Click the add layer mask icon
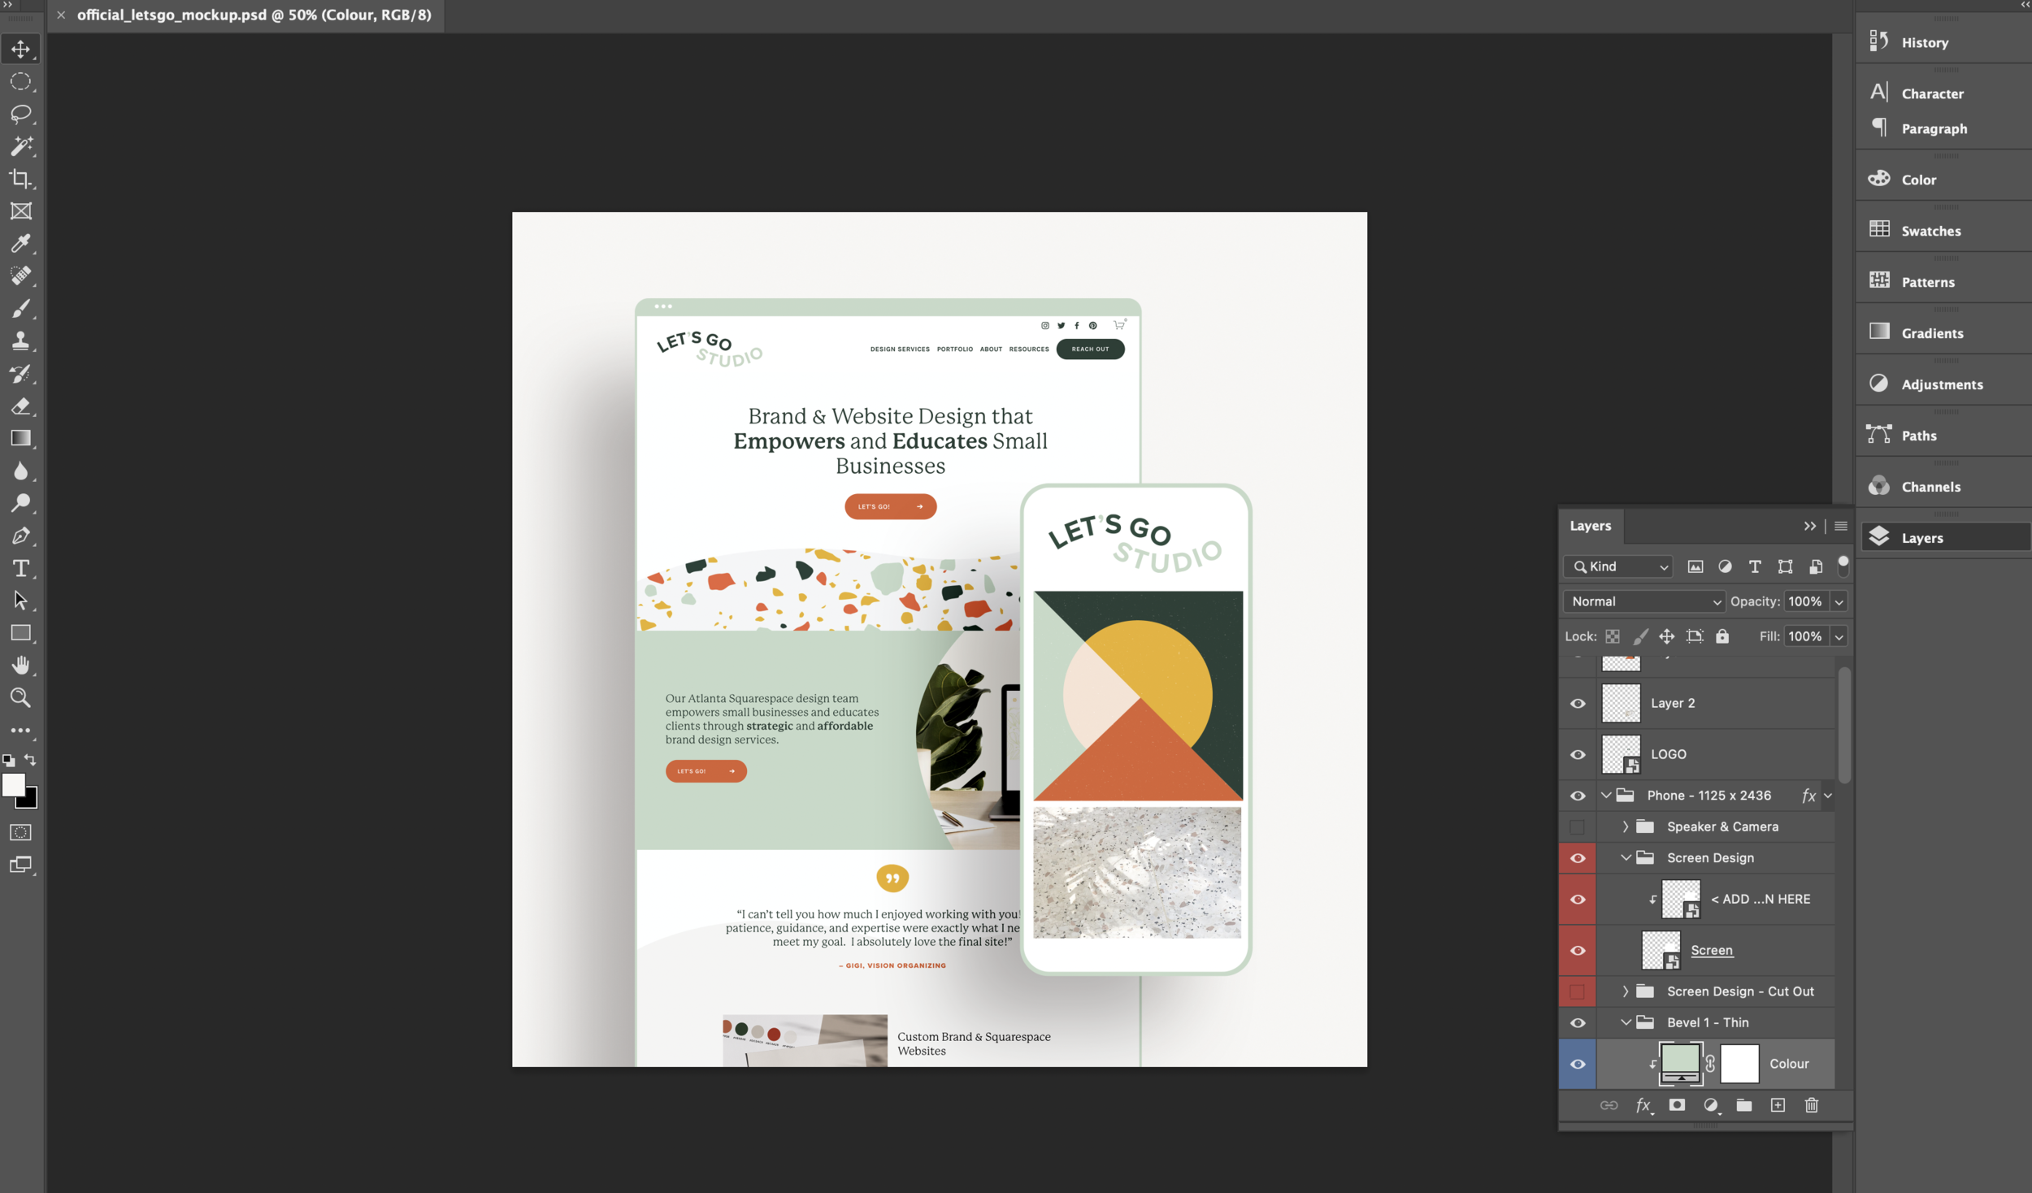 (1676, 1105)
